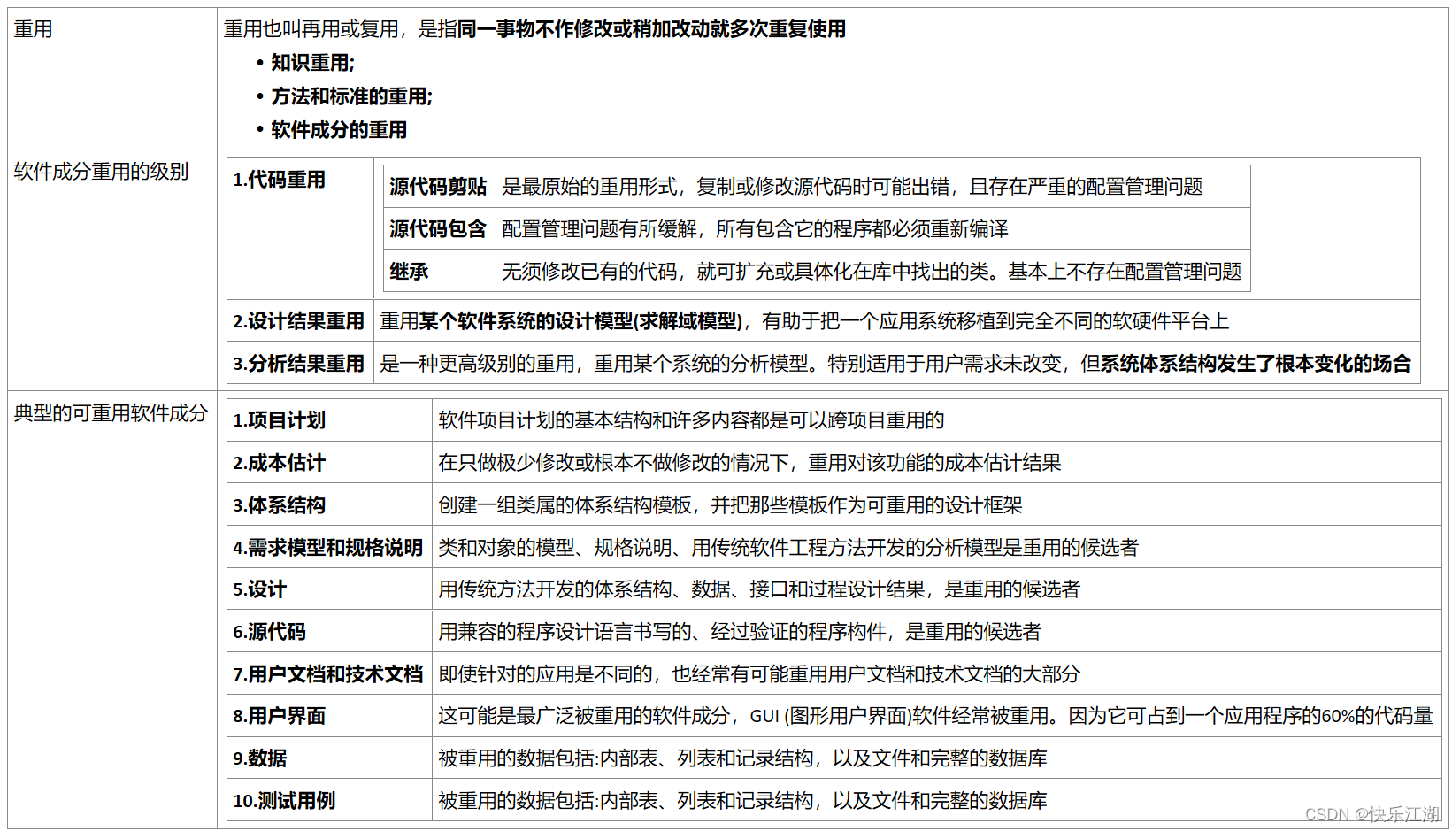1452x831 pixels.
Task: Click description '用兼容的程序设计语言书写的'
Action: pos(740,632)
